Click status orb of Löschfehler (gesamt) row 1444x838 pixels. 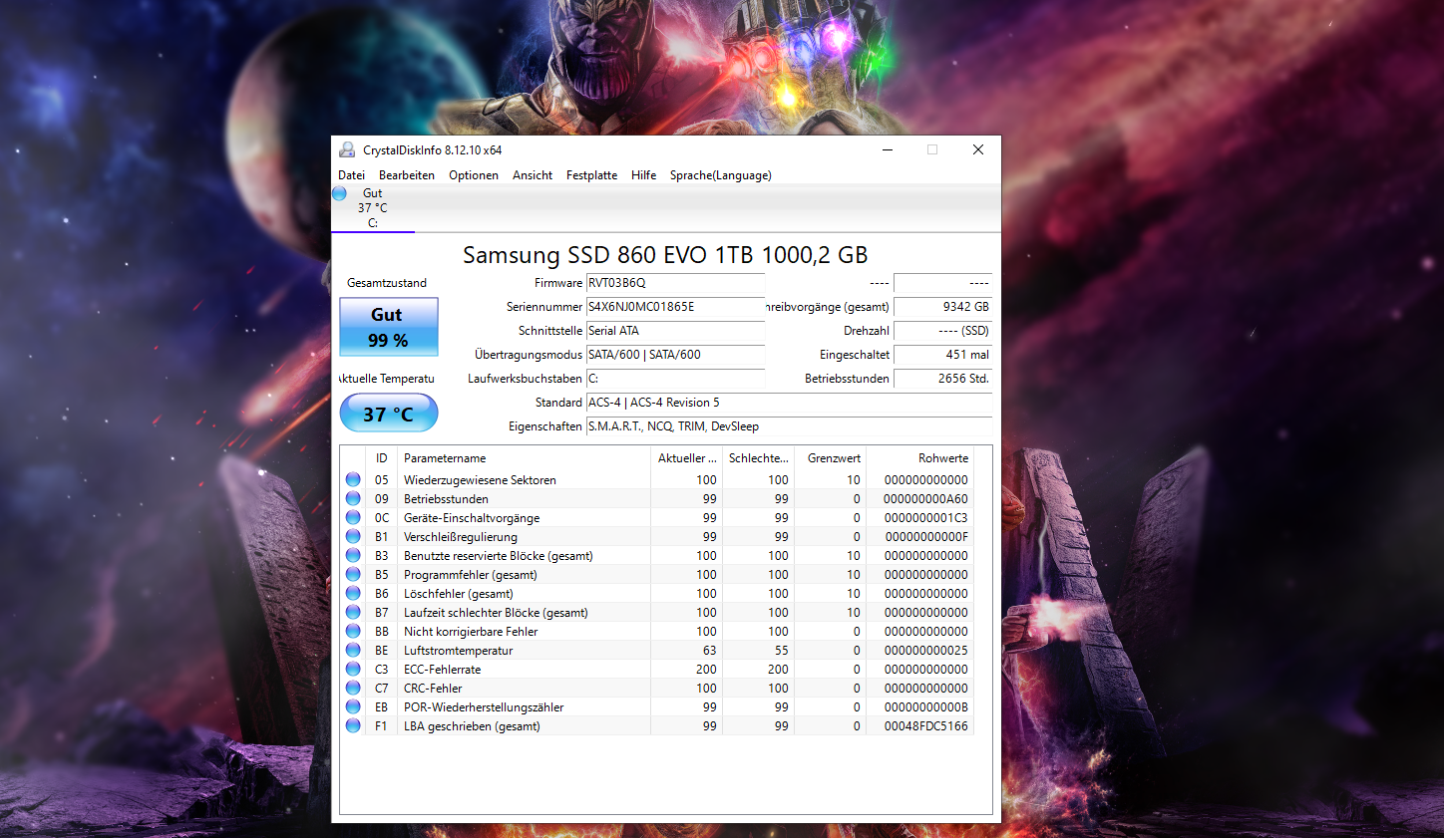pyautogui.click(x=353, y=593)
